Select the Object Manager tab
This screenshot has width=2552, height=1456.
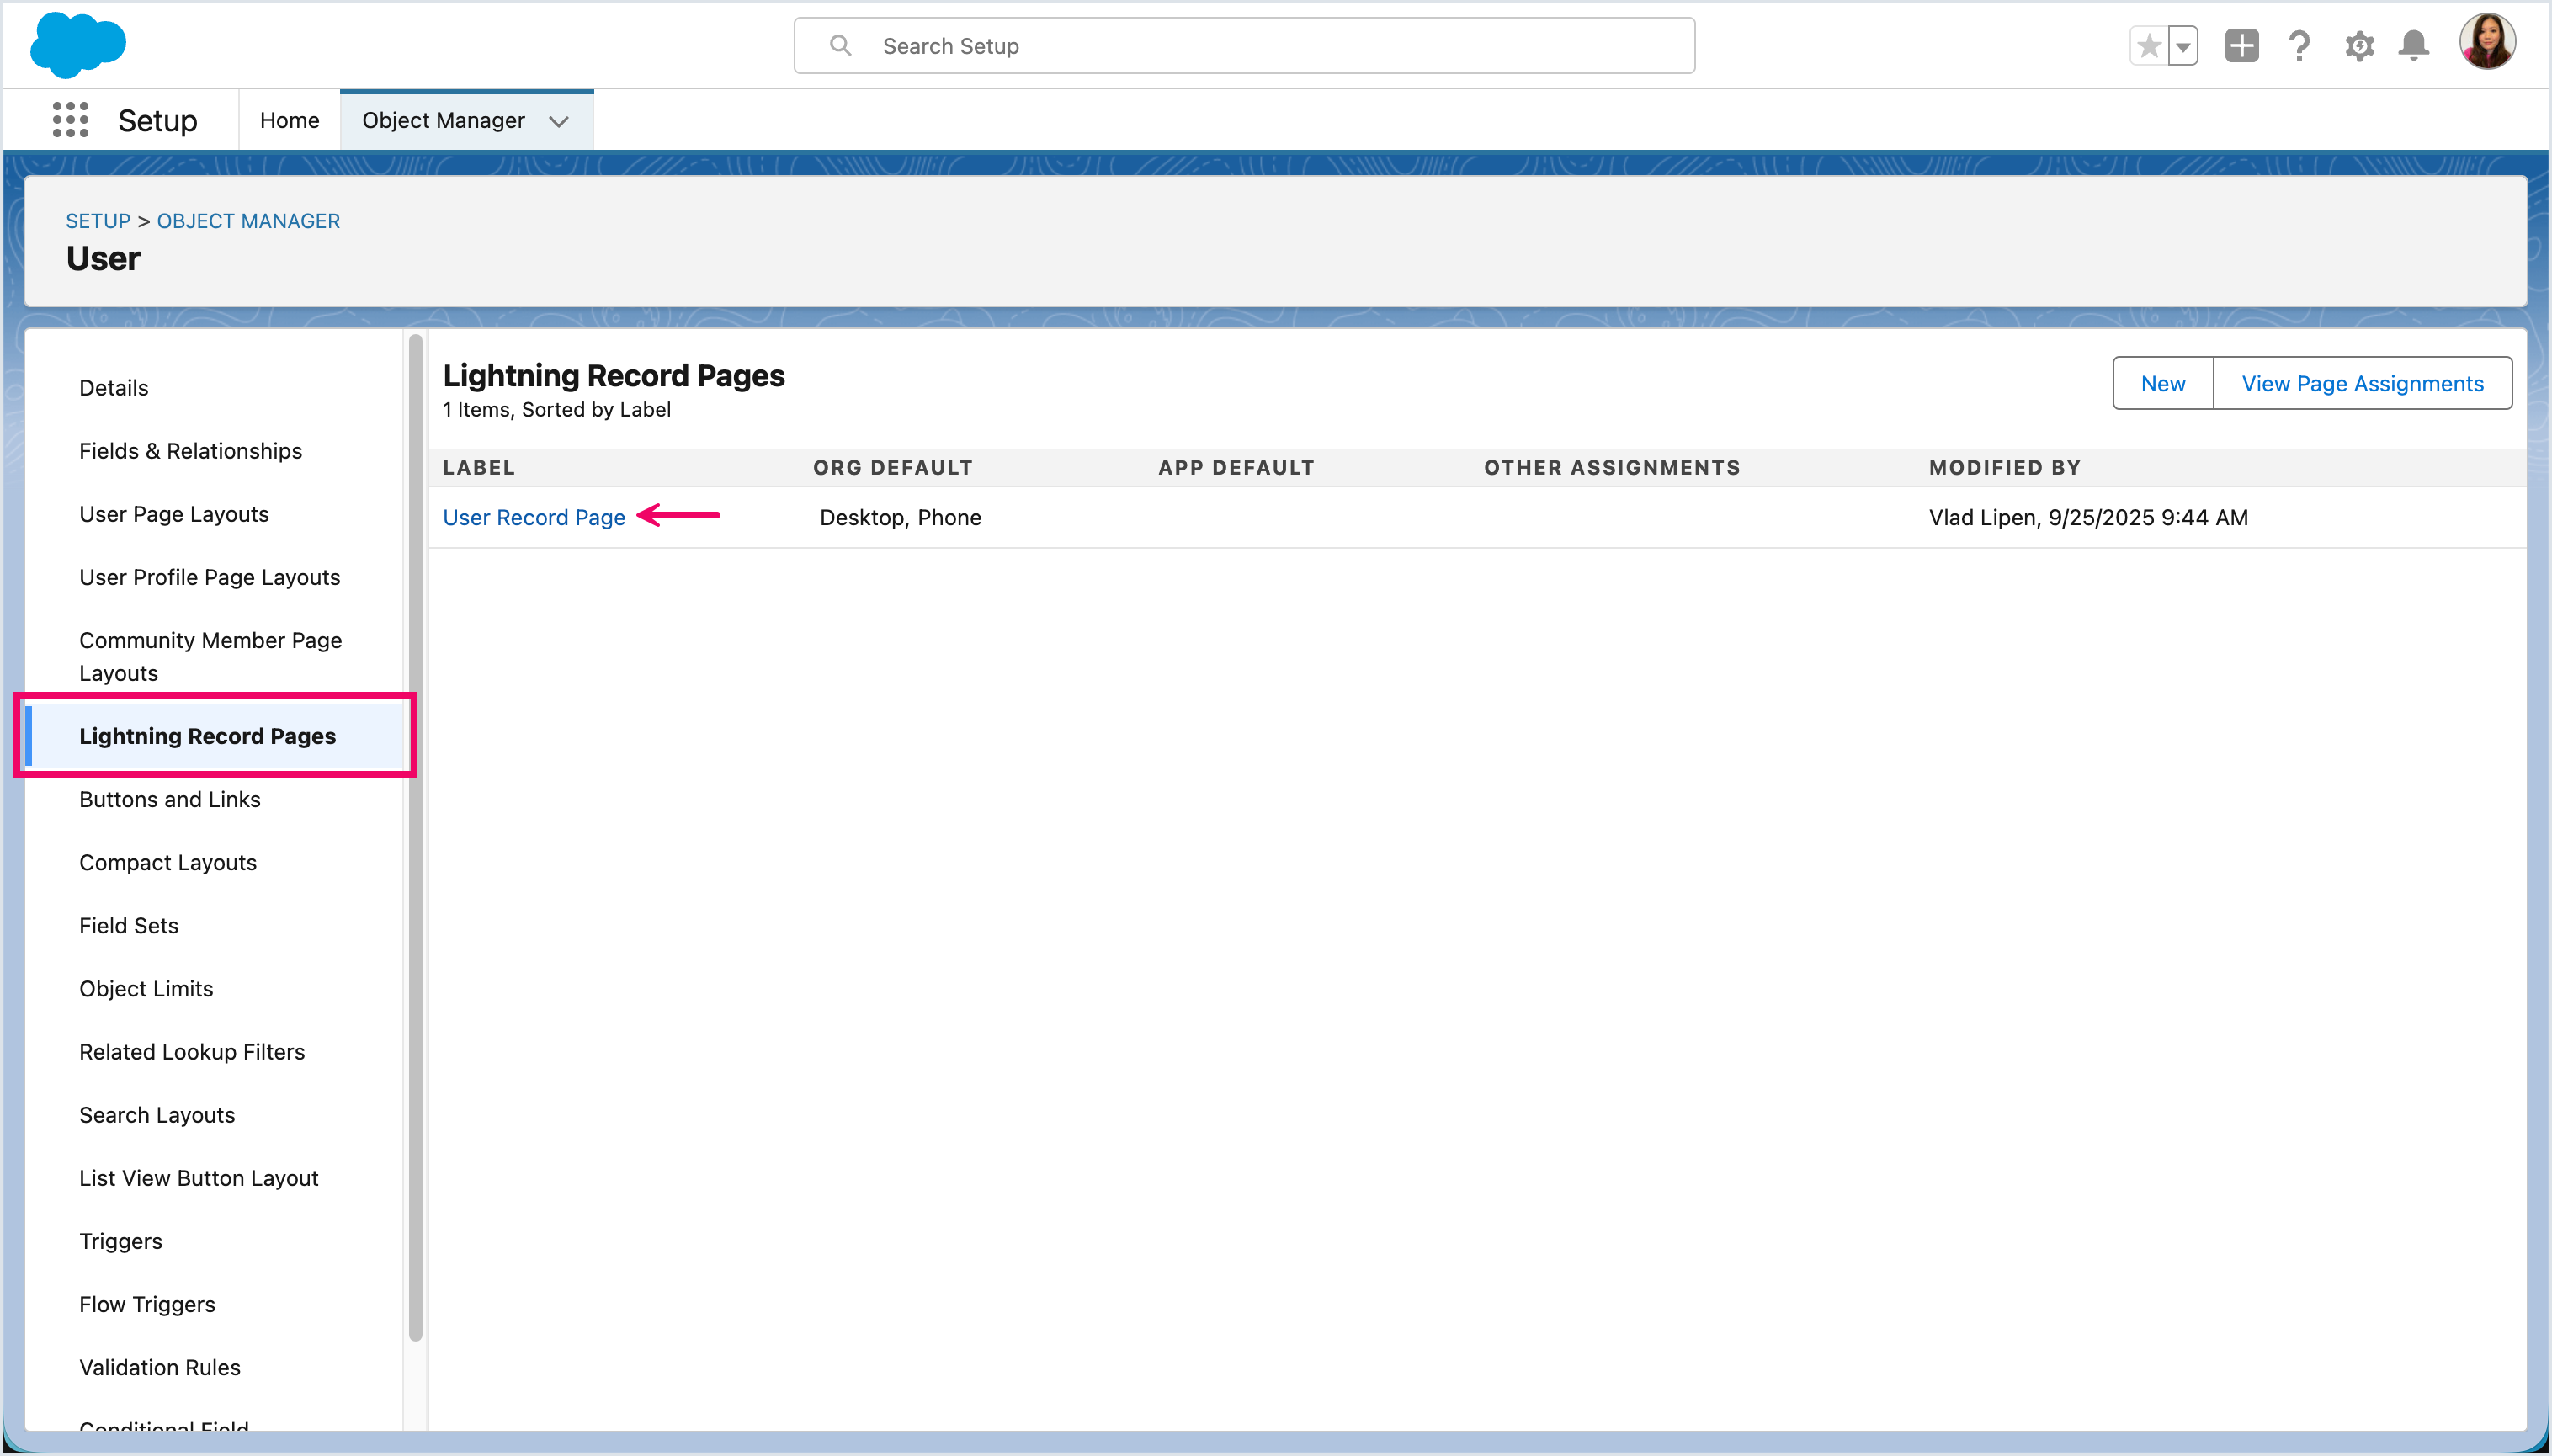443,120
